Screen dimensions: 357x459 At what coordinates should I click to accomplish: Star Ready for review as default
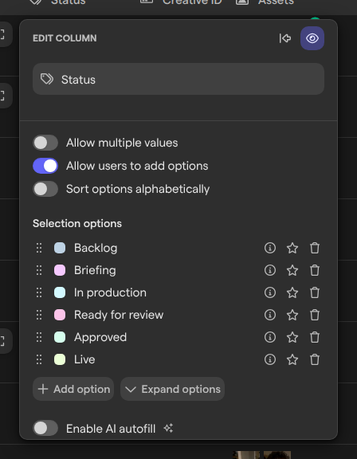pyautogui.click(x=292, y=315)
